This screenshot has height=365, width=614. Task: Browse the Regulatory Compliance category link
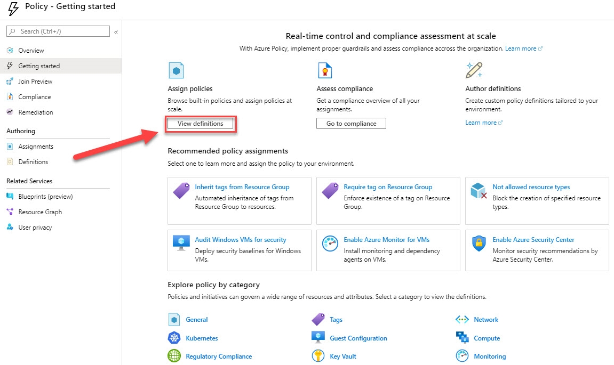point(219,356)
